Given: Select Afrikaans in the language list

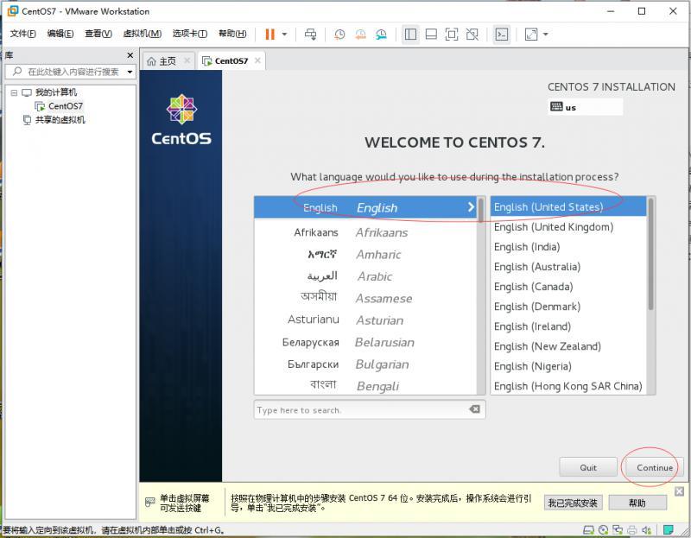Looking at the screenshot, I should click(365, 232).
